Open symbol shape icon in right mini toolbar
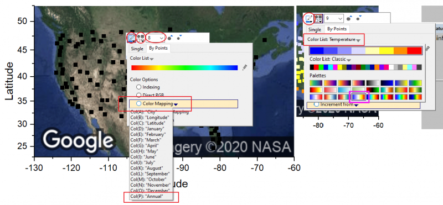 point(318,19)
